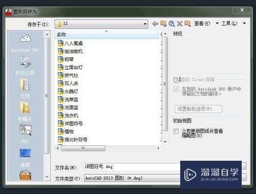Select file icon for 水晶灯
Image resolution: width=256 pixels, height=194 pixels.
[60, 92]
